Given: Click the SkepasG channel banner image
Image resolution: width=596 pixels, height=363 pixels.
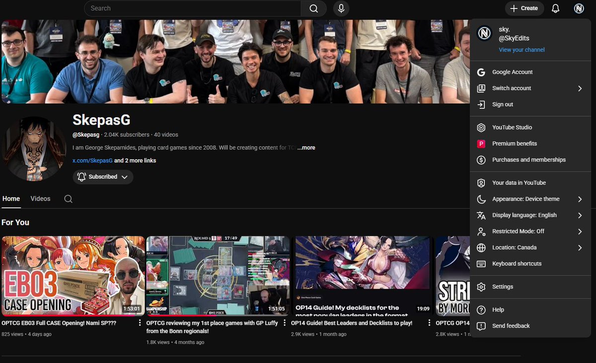Looking at the screenshot, I should pos(235,62).
